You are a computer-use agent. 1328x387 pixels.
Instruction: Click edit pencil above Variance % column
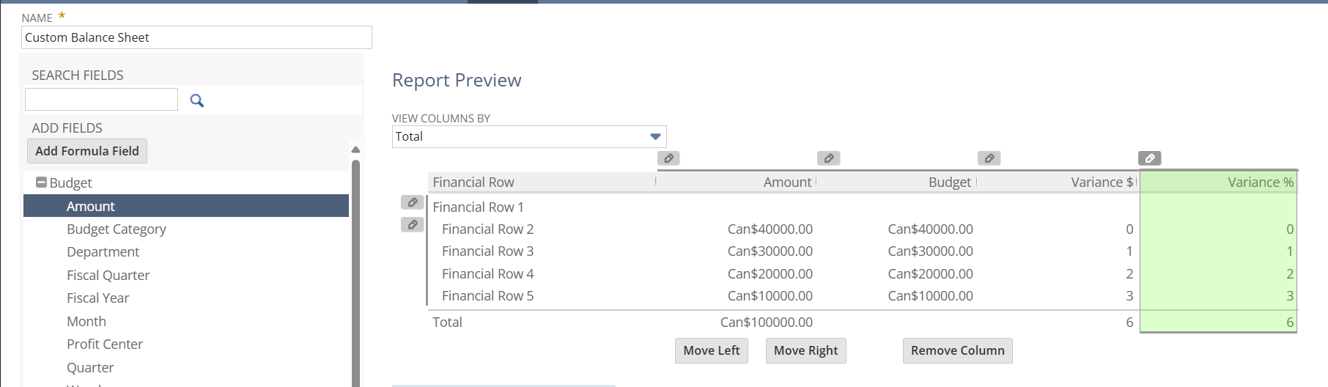pyautogui.click(x=1149, y=158)
